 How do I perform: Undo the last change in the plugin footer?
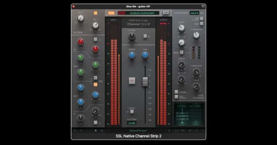coord(75,130)
